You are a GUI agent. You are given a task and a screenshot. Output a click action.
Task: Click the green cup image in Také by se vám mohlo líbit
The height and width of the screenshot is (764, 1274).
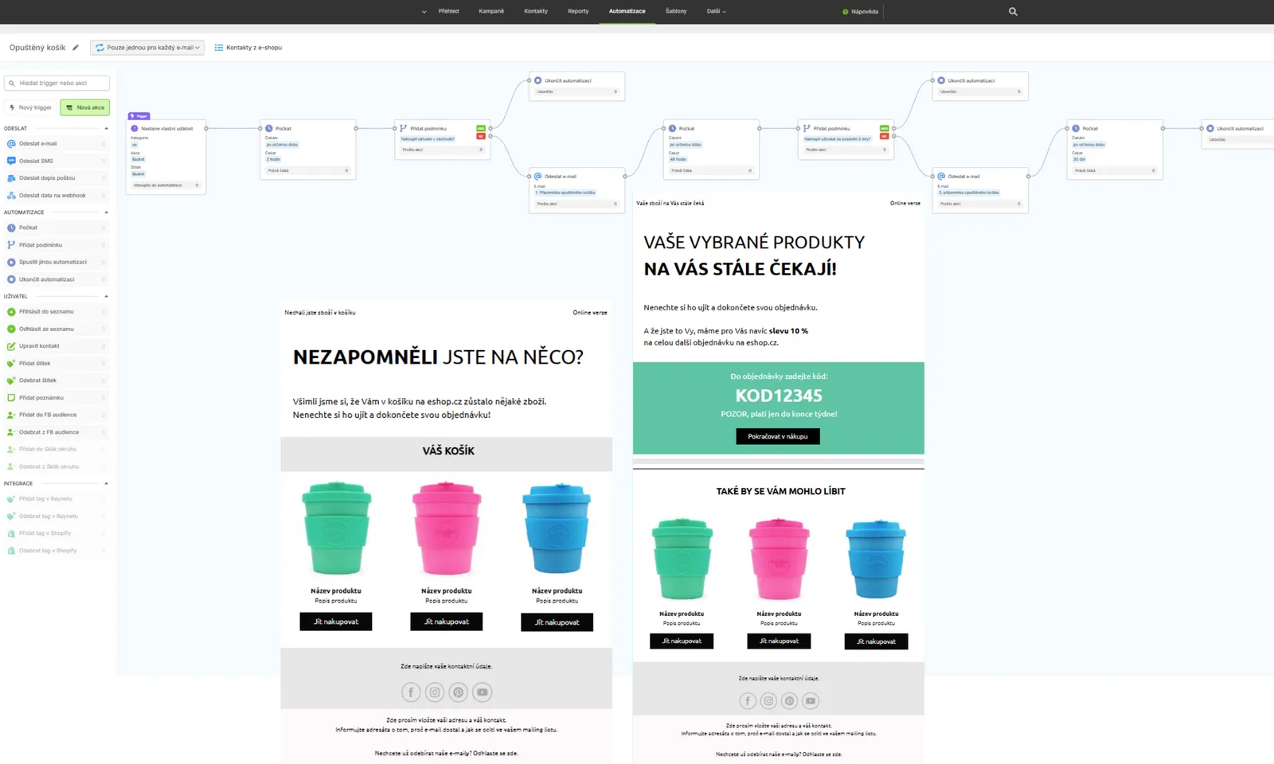(682, 559)
